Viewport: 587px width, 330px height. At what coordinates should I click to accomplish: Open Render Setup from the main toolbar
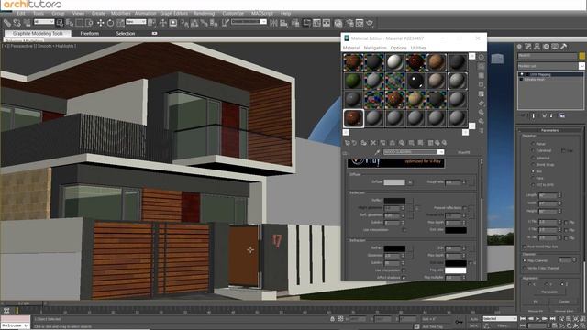click(349, 23)
